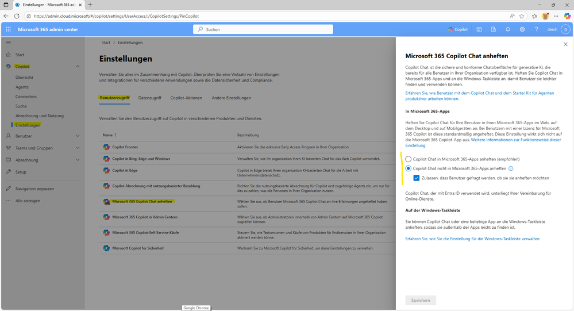Open Connectors in sidebar
This screenshot has width=574, height=311.
[26, 97]
